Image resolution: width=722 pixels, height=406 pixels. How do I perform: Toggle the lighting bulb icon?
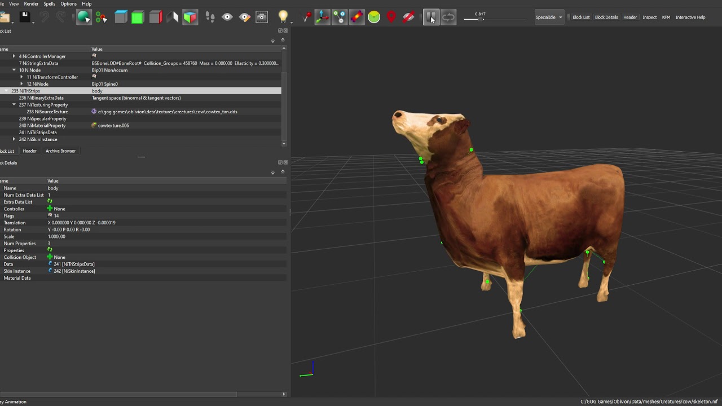coord(283,17)
